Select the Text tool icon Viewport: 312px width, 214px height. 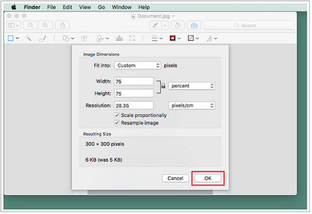click(x=84, y=39)
